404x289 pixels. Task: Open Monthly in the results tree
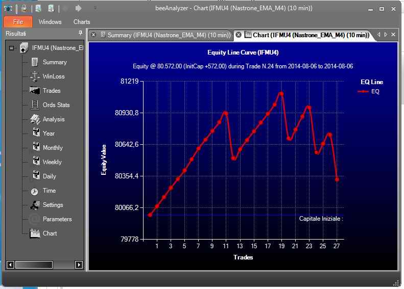click(x=53, y=148)
